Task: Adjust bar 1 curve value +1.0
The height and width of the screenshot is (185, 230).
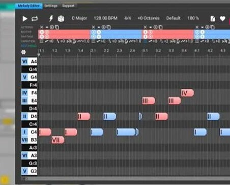Action: 83,41
